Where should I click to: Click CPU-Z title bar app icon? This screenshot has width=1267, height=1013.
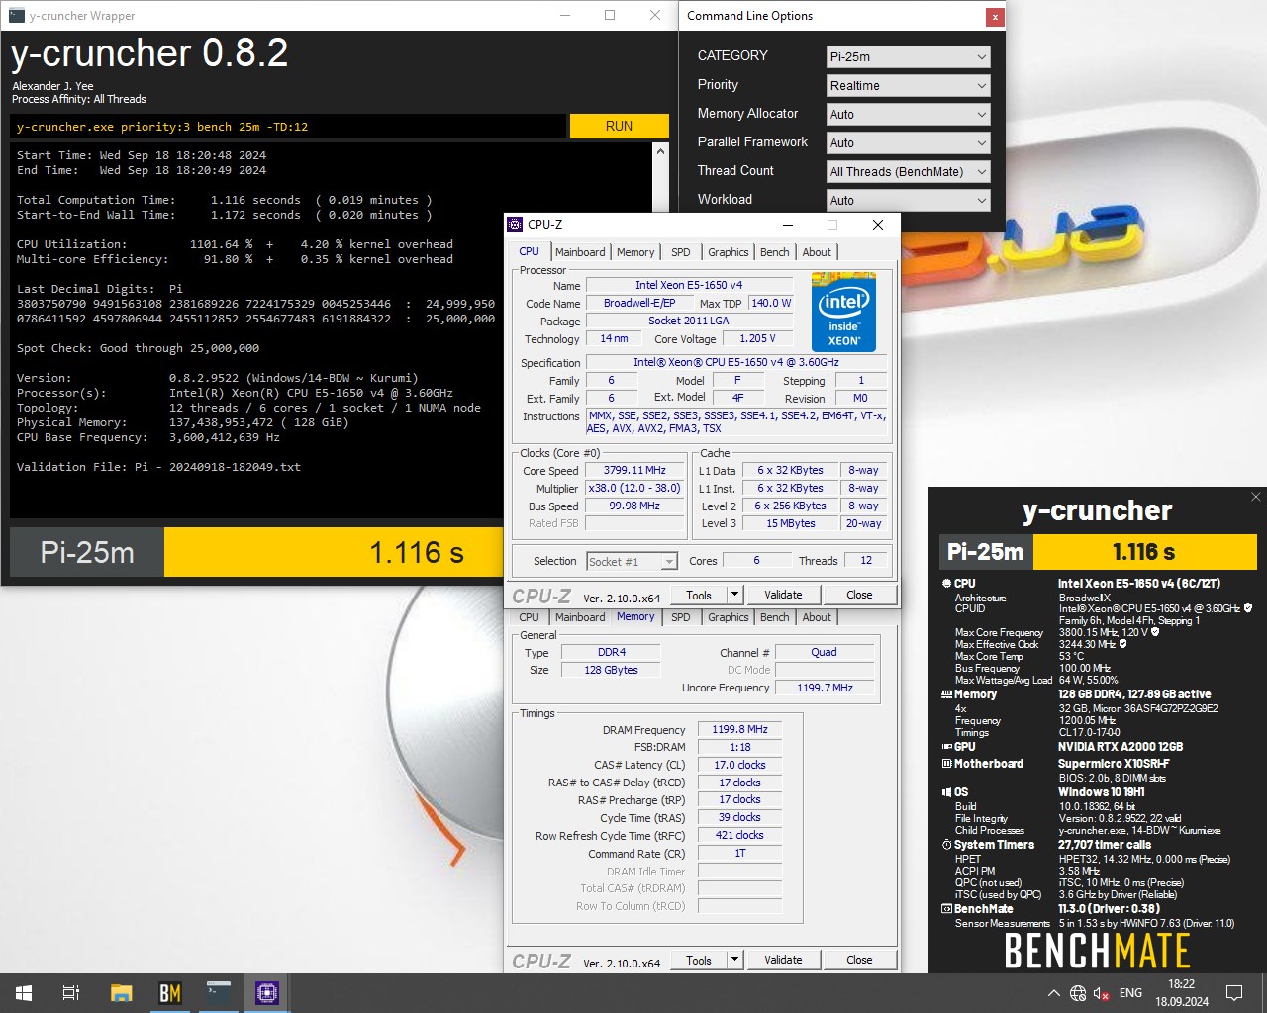(x=515, y=225)
